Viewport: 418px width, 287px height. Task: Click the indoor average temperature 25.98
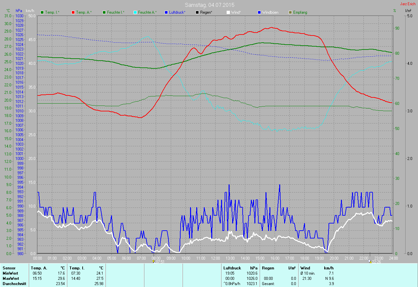[x=99, y=284]
